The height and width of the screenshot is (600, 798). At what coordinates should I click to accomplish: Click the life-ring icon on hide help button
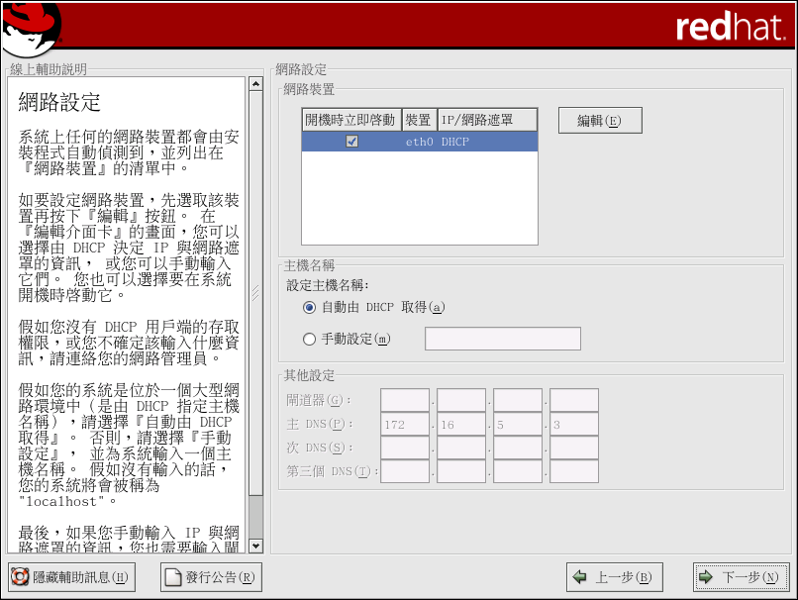tap(19, 577)
